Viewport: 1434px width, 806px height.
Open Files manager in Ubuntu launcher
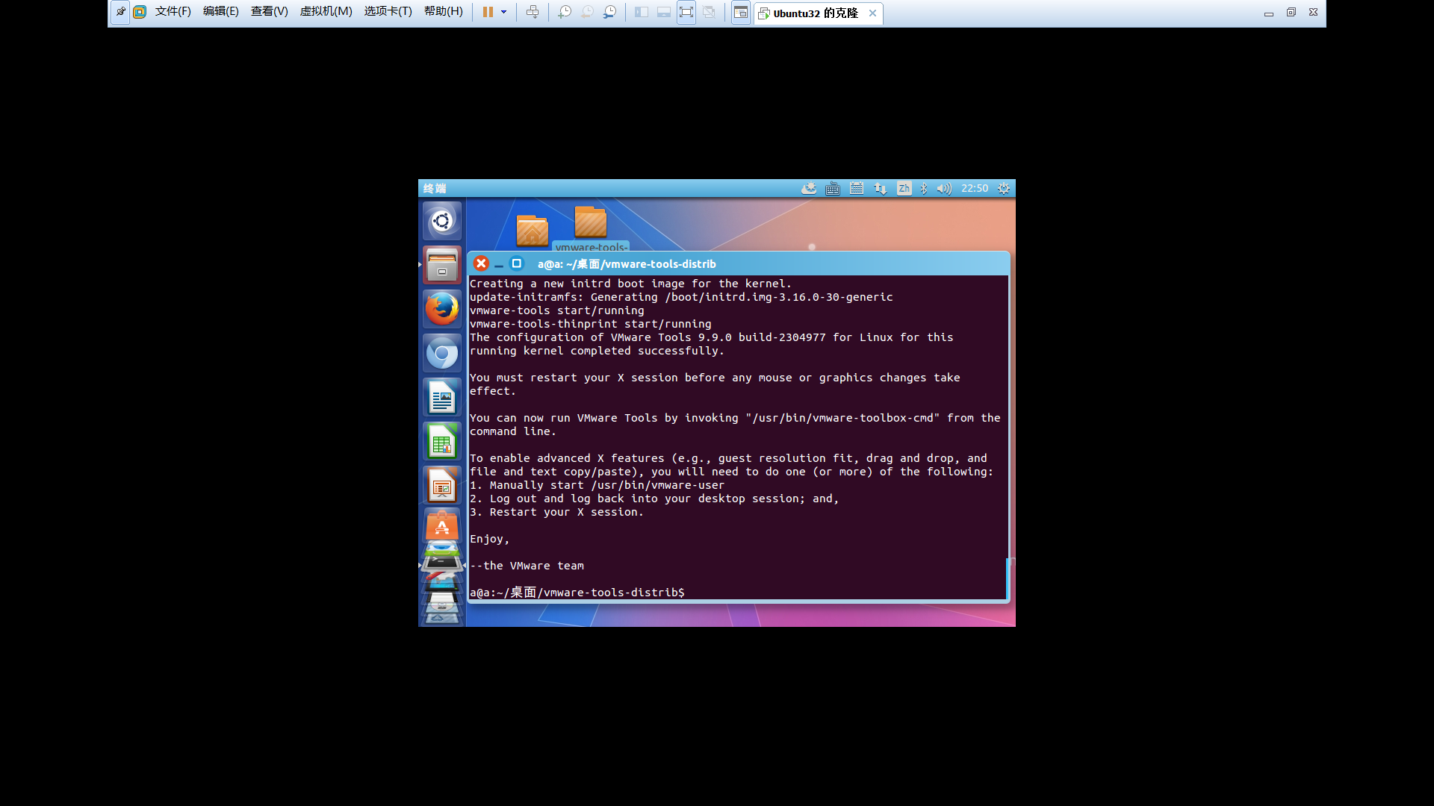pyautogui.click(x=442, y=265)
